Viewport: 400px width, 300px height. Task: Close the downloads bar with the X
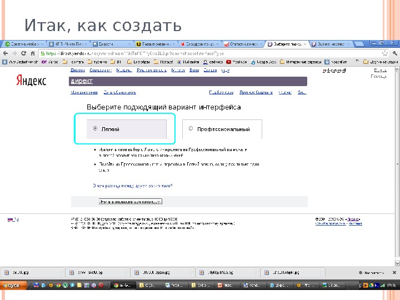point(394,272)
